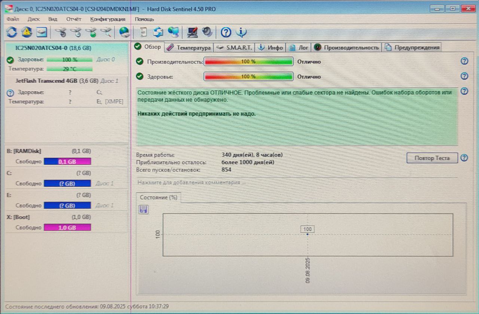Click the magenta 1,0 GB free space bar

[67, 228]
